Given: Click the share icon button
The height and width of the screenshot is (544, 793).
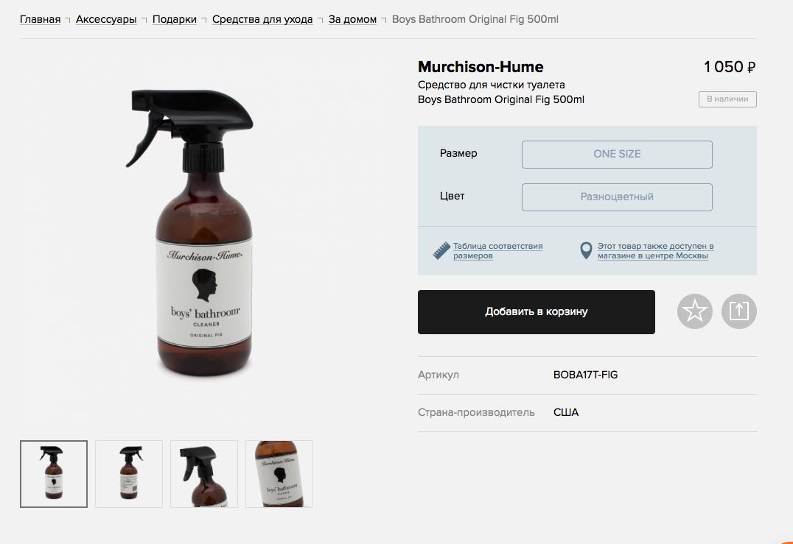Looking at the screenshot, I should tap(739, 311).
